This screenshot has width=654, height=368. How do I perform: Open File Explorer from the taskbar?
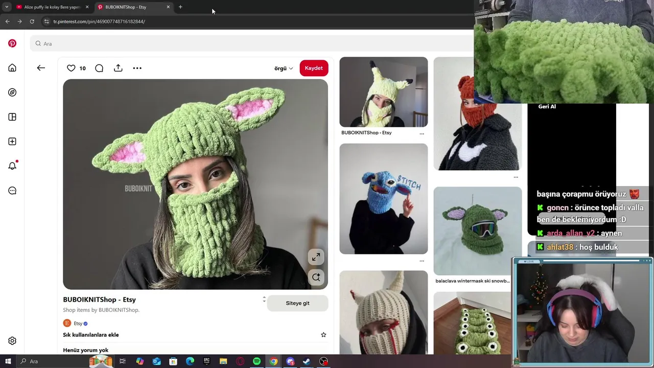tap(223, 361)
